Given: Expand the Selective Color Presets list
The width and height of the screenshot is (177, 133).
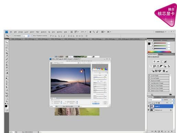Looking at the screenshot, I should 159,90.
